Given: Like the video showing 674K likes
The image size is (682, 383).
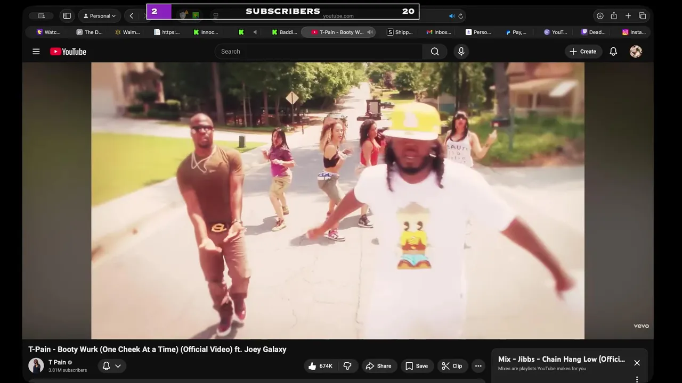Looking at the screenshot, I should click(321, 366).
